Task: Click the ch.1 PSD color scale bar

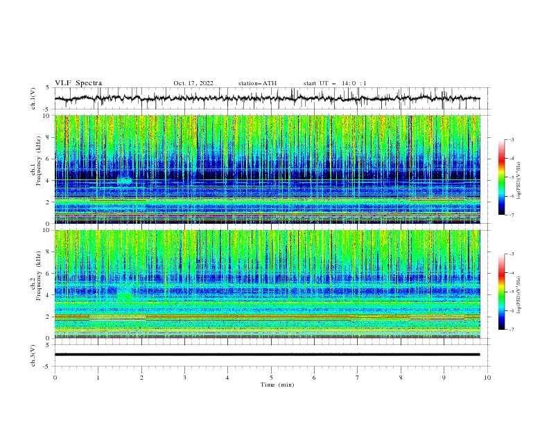Action: (x=501, y=177)
